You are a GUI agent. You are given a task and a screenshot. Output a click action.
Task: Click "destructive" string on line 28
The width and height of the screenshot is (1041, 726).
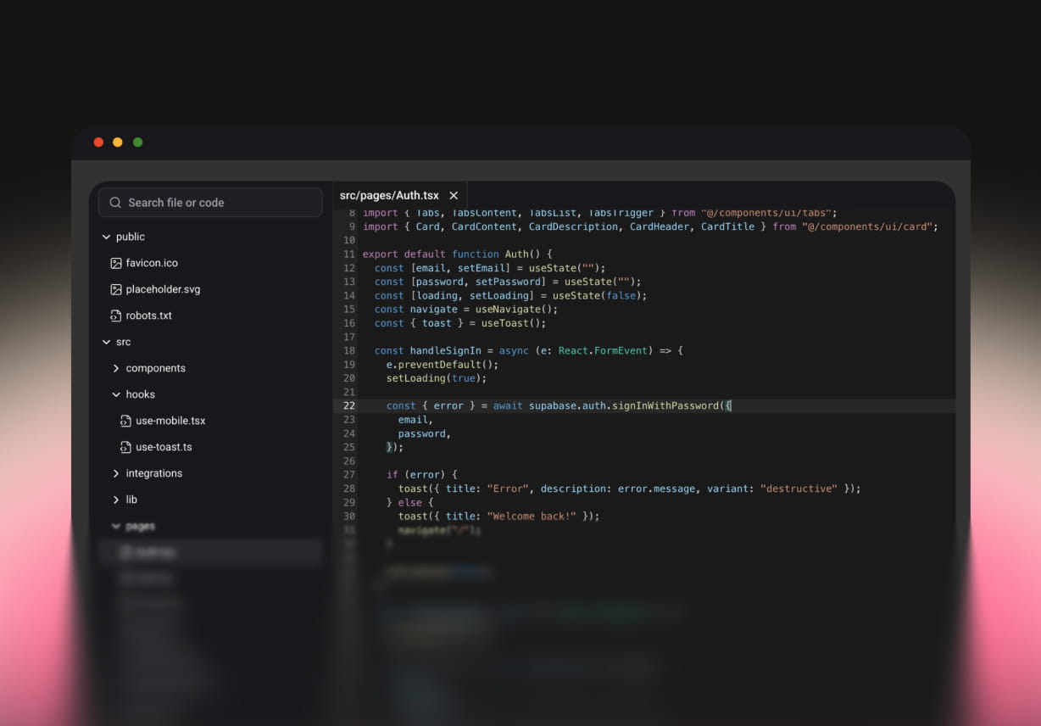pos(799,489)
